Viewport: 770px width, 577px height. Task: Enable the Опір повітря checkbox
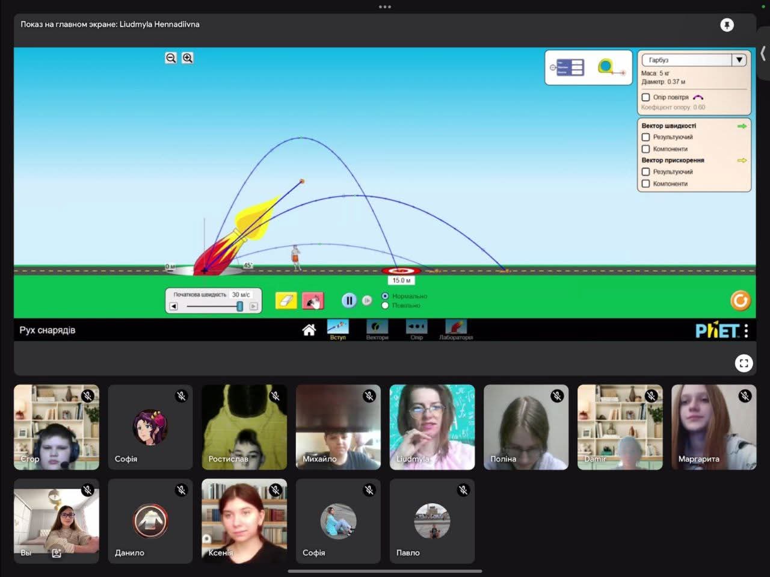[646, 97]
